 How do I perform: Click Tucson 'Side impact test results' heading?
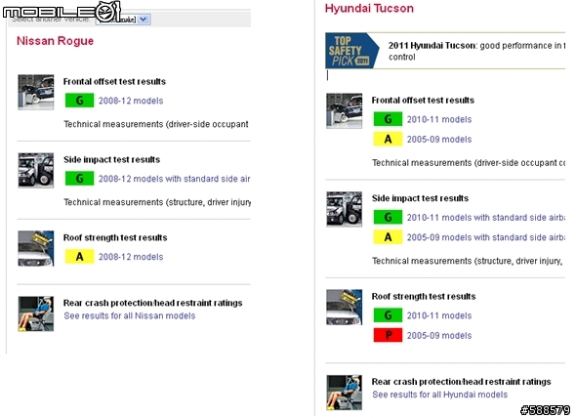click(420, 198)
